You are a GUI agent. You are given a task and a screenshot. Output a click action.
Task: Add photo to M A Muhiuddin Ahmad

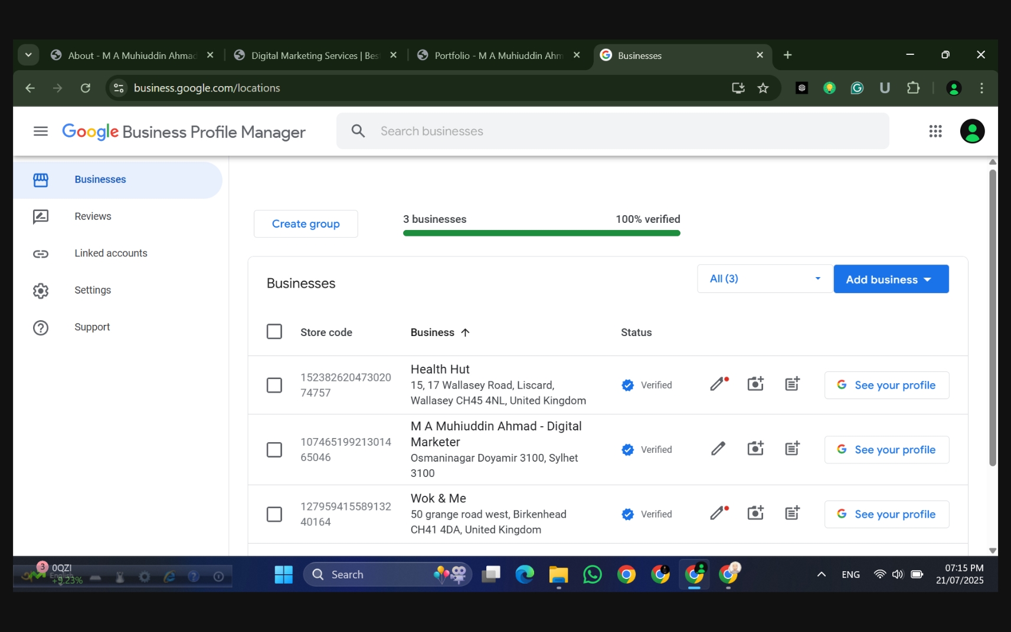755,449
